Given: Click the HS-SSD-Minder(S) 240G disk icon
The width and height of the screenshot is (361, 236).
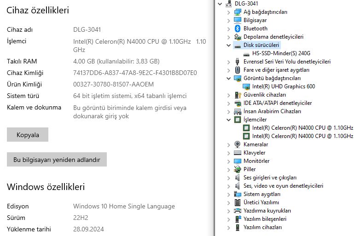Looking at the screenshot, I should point(246,54).
